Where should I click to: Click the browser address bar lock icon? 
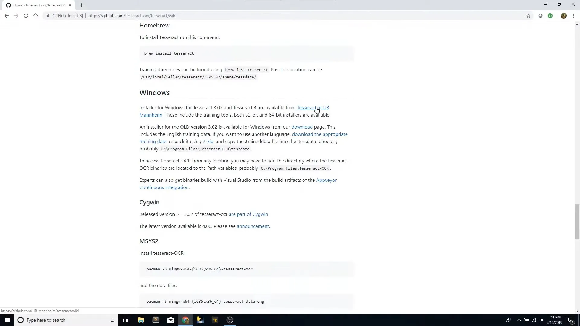(x=47, y=16)
